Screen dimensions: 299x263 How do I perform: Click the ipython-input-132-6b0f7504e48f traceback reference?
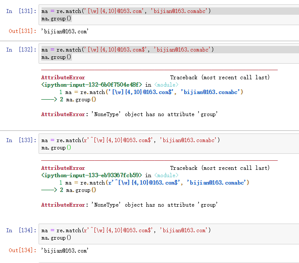pos(92,85)
